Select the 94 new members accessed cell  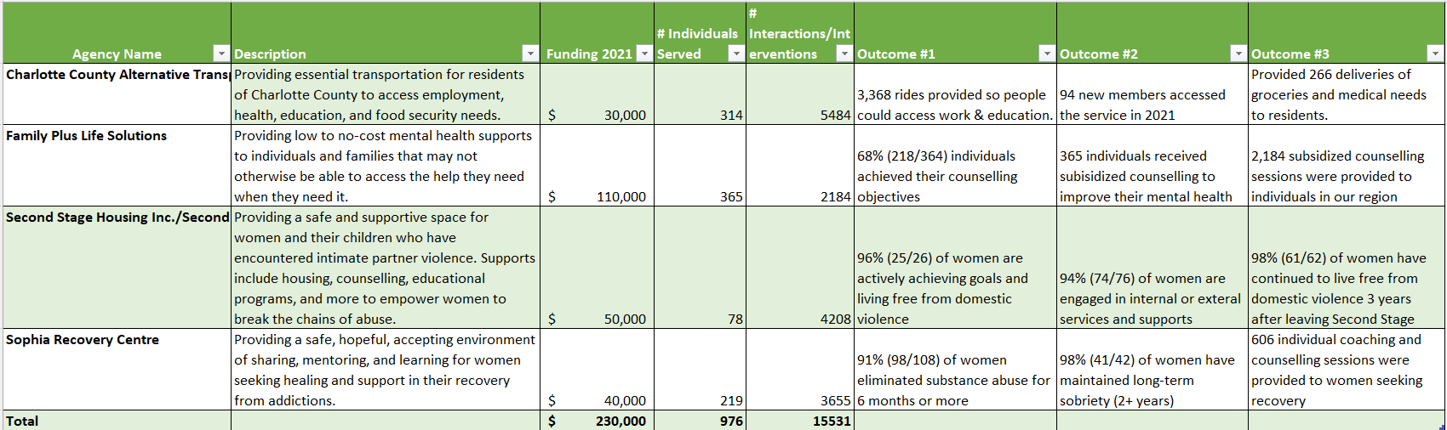(1152, 94)
